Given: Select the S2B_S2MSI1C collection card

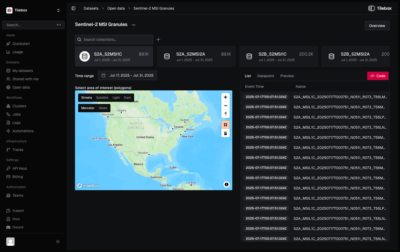Looking at the screenshot, I should click(279, 56).
